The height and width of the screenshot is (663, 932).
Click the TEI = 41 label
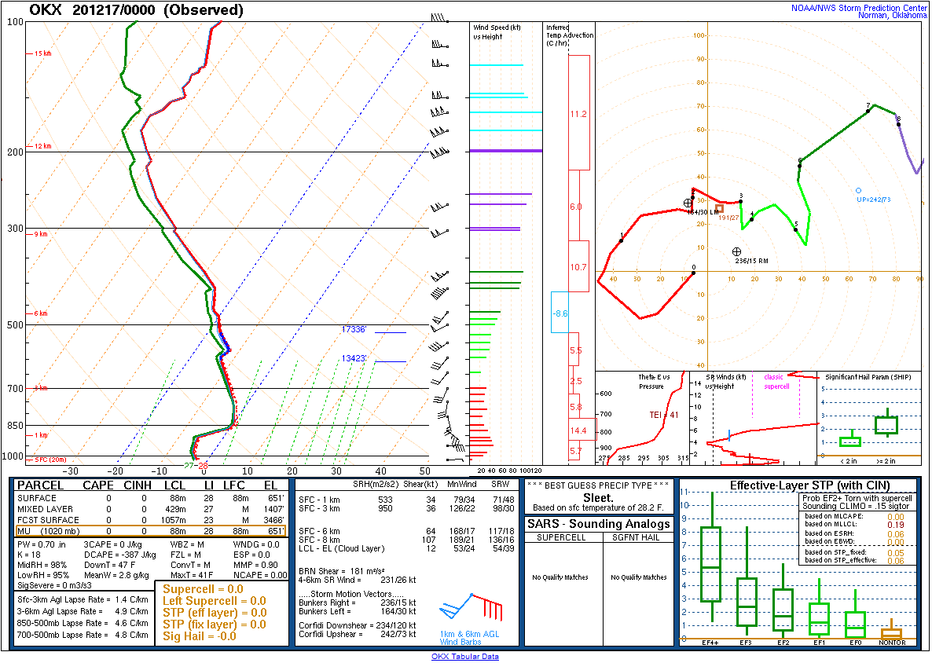(x=662, y=416)
